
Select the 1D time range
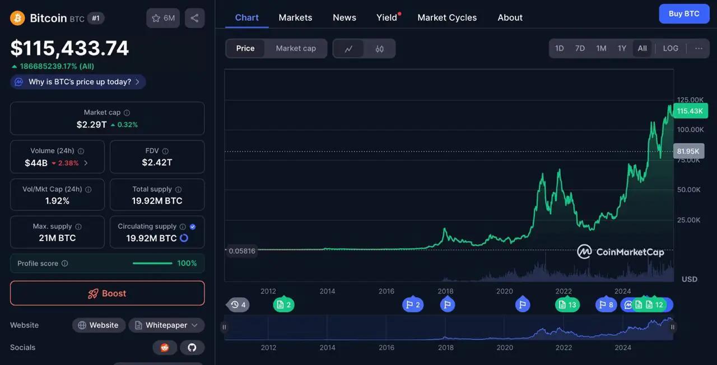[559, 49]
